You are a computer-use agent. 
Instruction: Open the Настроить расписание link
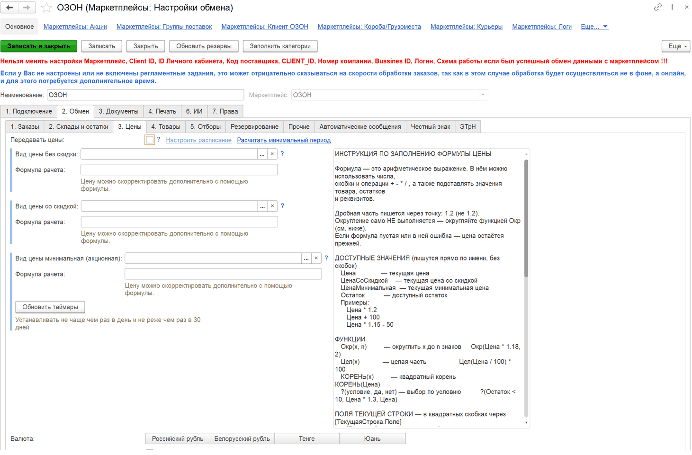199,140
